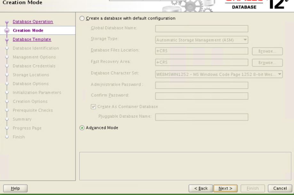
Task: Click the Next button
Action: [x=225, y=188]
